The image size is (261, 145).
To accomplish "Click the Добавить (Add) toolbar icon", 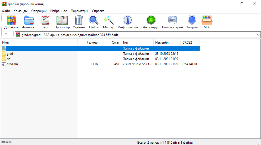I will 11,20.
